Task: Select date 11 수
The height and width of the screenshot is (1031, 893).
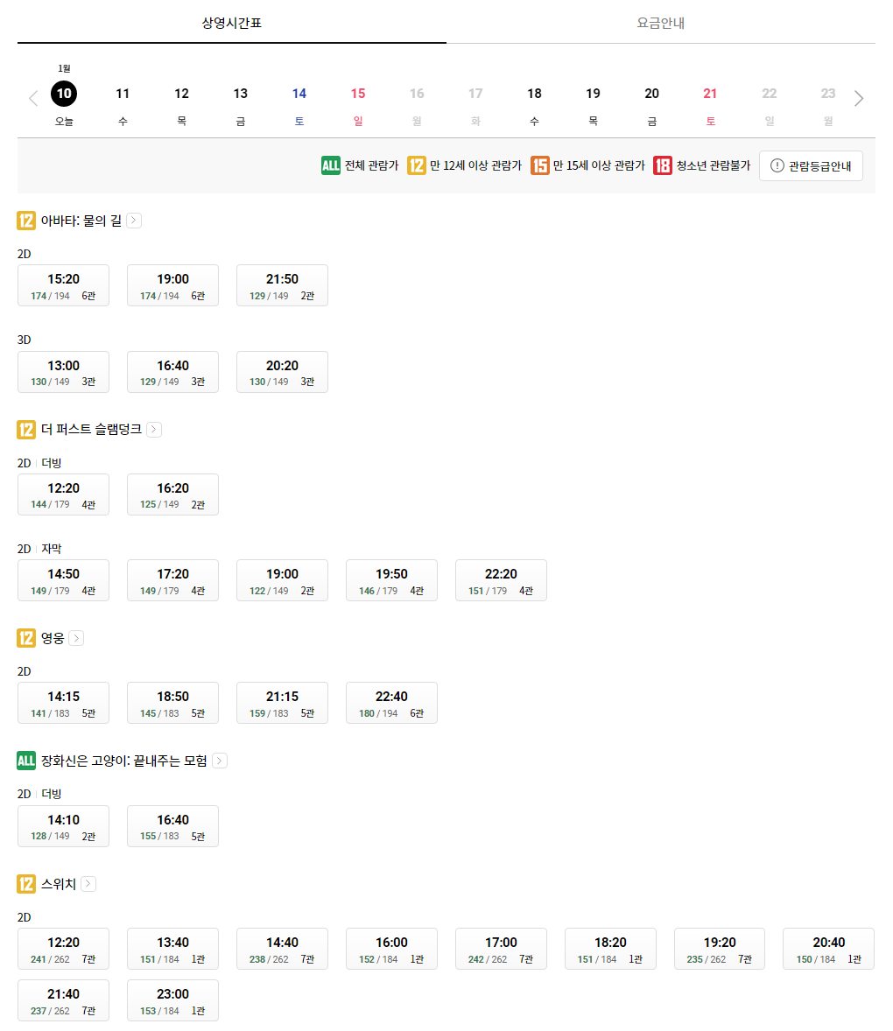Action: [123, 105]
